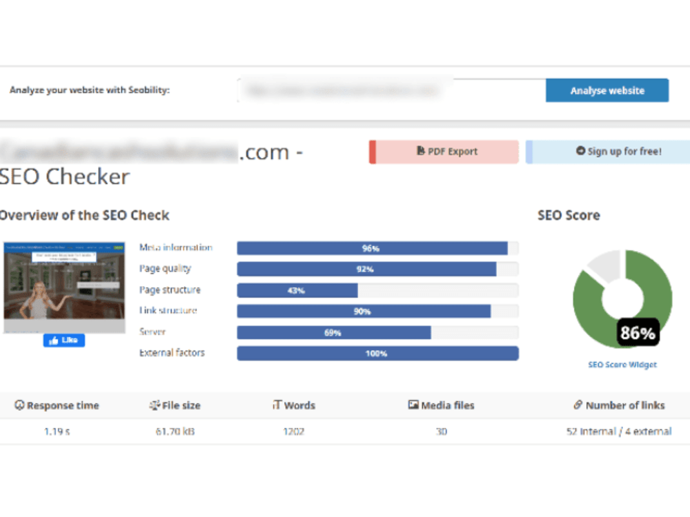Select the Meta information 96% bar

pyautogui.click(x=377, y=248)
